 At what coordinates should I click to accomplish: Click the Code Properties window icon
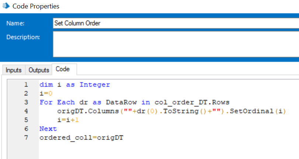coord(6,6)
